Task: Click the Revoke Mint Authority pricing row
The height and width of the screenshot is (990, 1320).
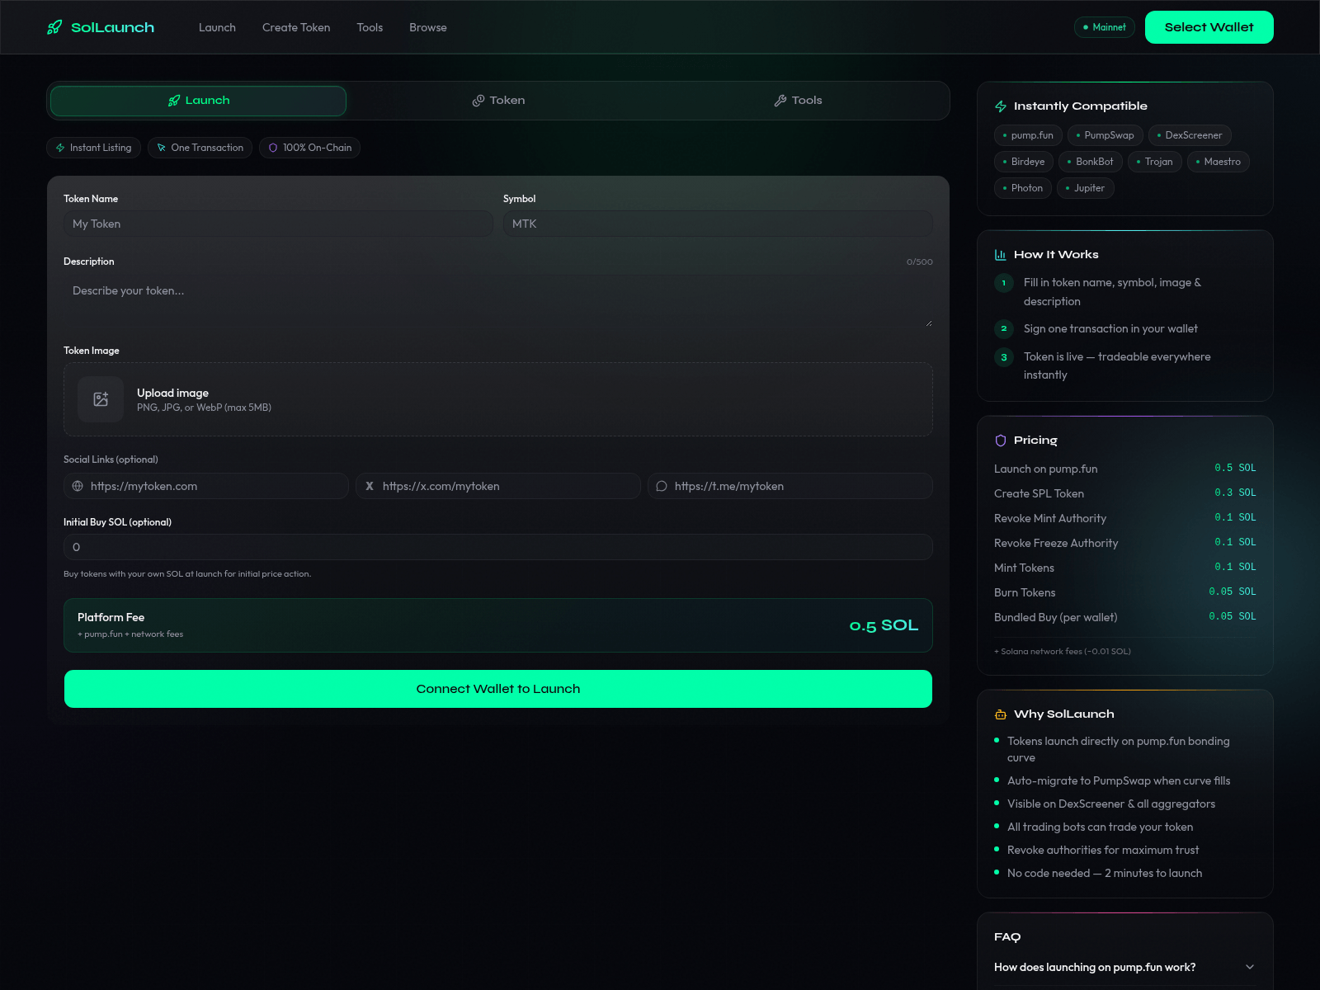Action: (x=1125, y=518)
